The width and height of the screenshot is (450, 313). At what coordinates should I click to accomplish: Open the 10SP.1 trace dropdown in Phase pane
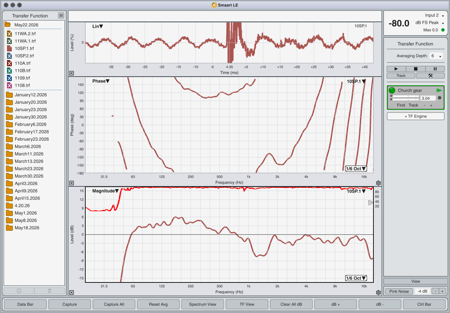click(x=356, y=81)
